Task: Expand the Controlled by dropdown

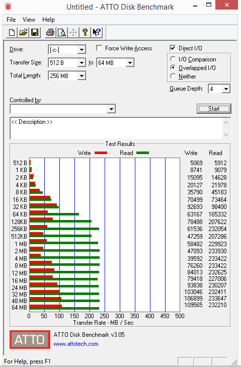Action: coord(111,109)
